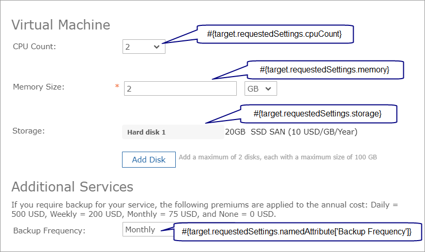Viewport: 425px width, 252px height.
Task: Click the namedAttribute Backup Frequency callout
Action: coord(297,232)
